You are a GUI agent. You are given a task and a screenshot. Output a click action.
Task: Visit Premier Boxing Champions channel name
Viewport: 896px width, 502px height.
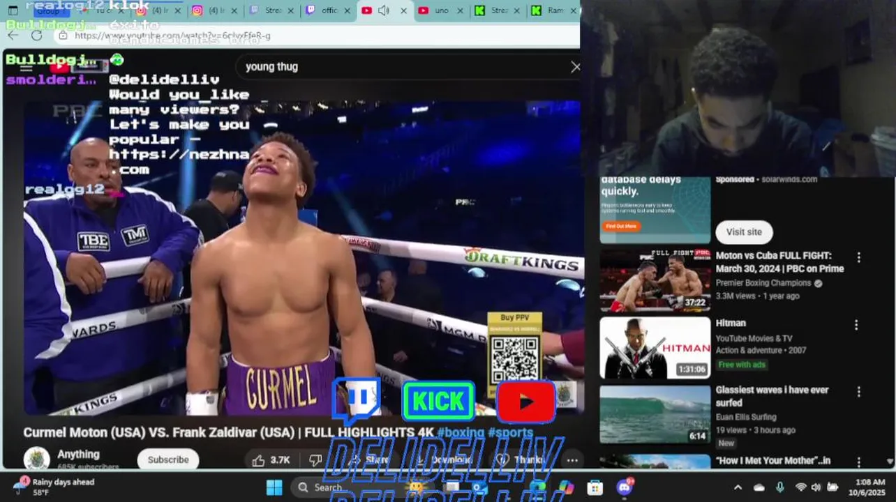coord(763,283)
